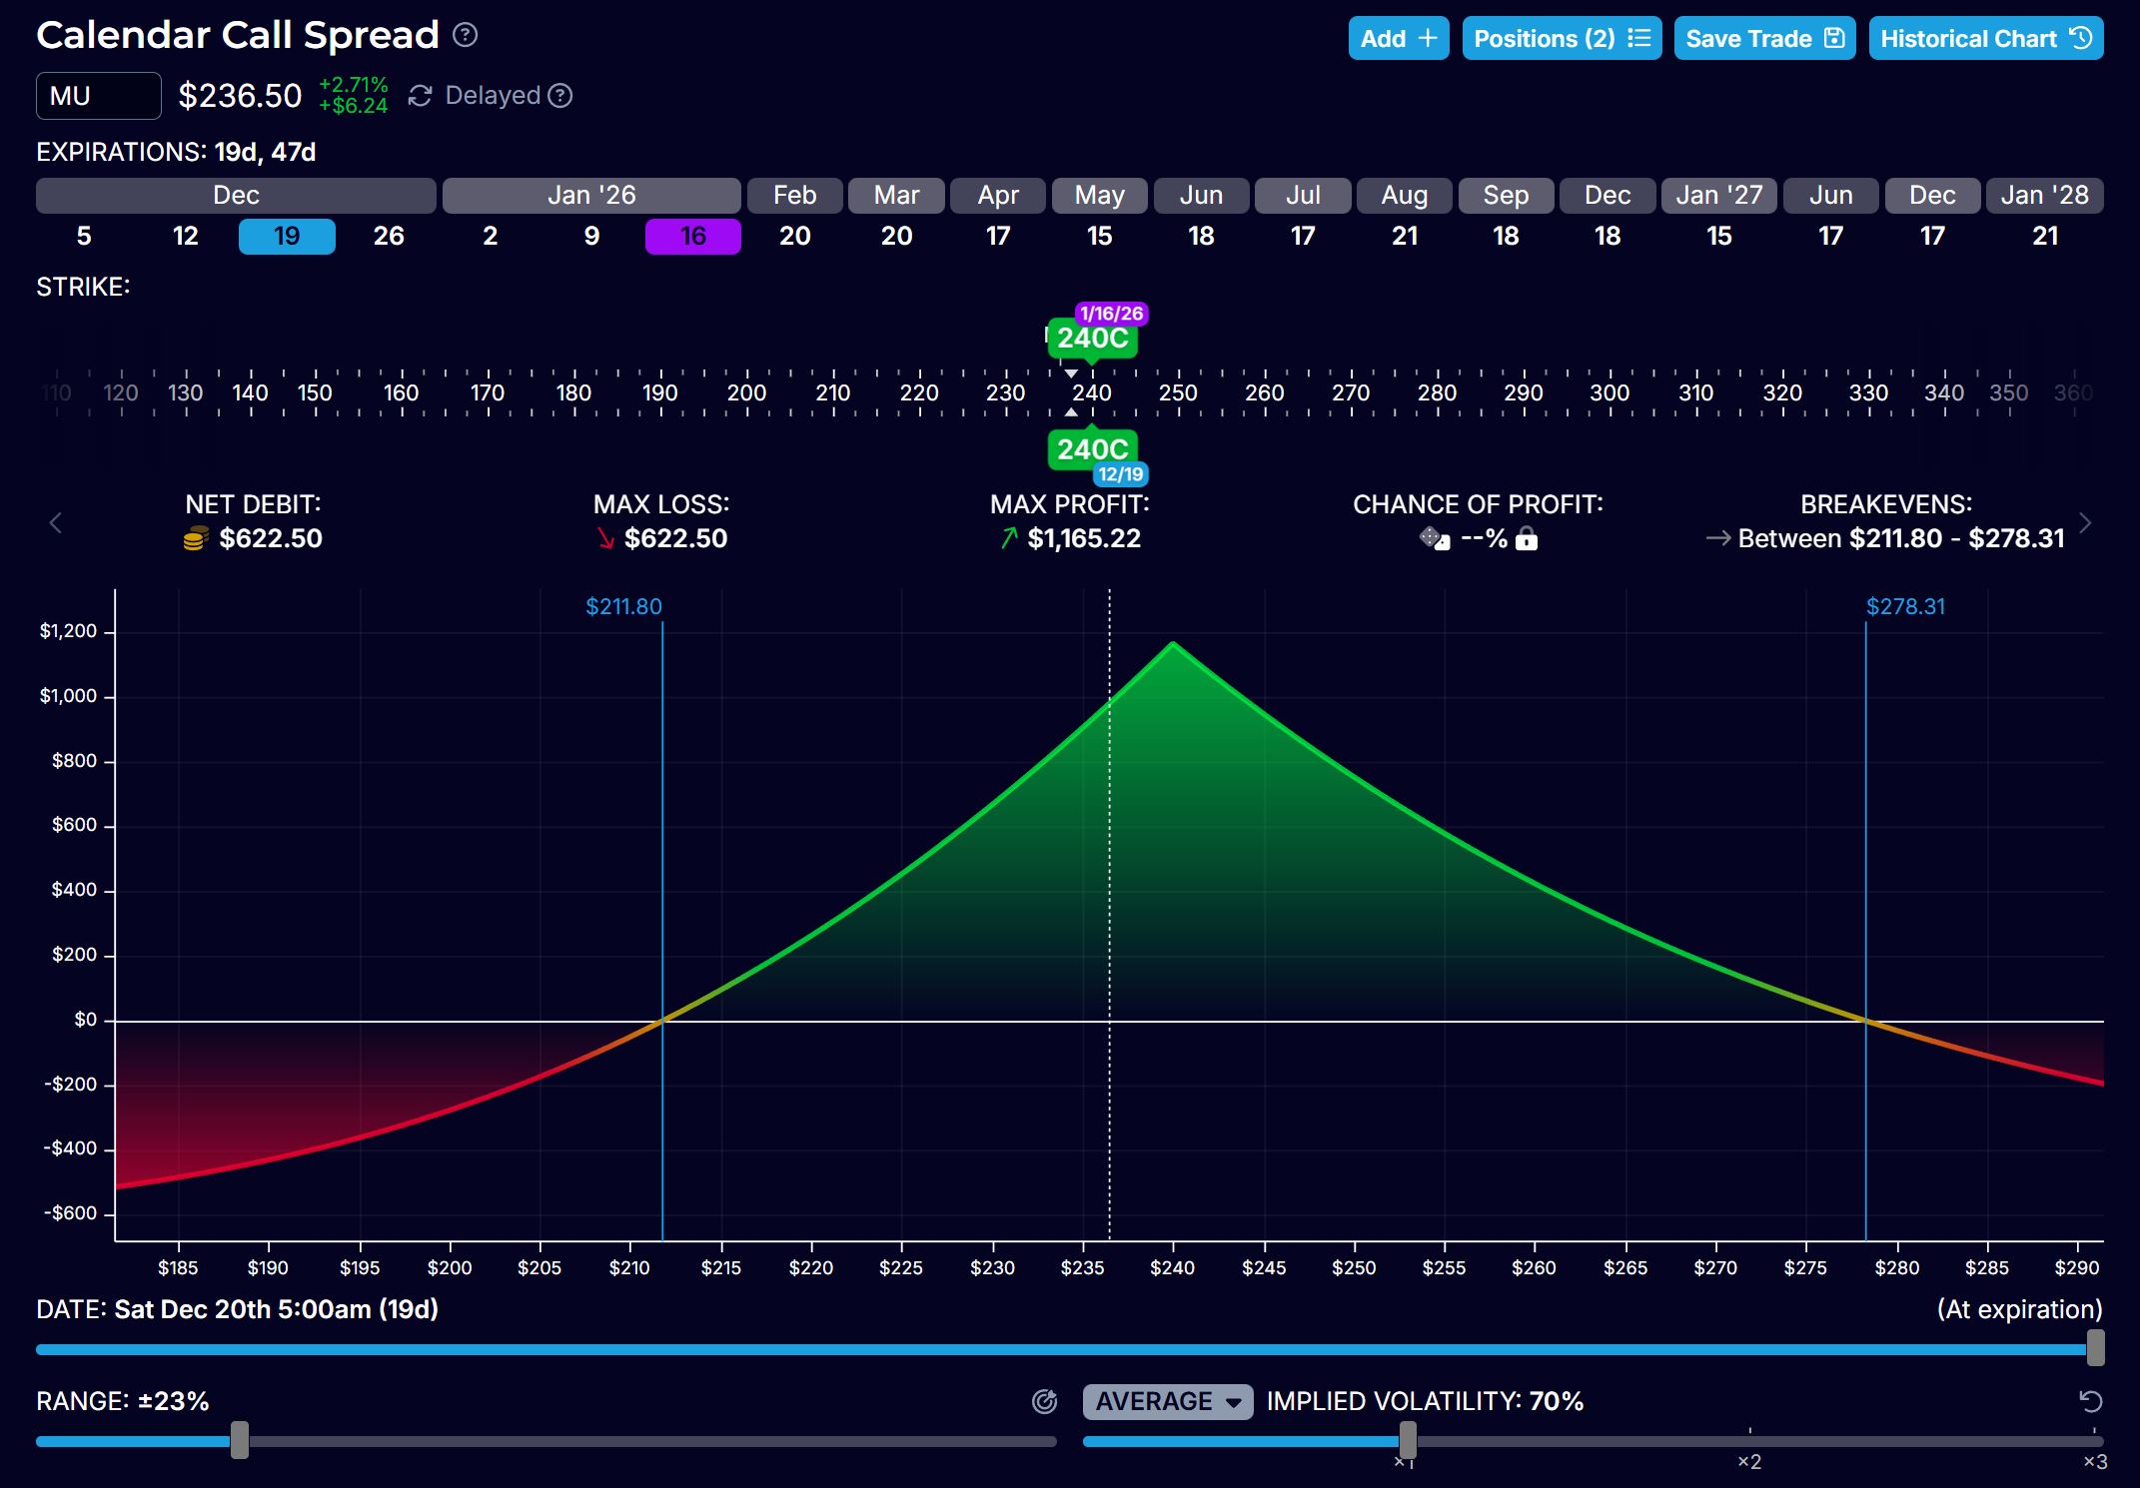Open the AVERAGE volatility dropdown
2140x1488 pixels.
click(1167, 1402)
